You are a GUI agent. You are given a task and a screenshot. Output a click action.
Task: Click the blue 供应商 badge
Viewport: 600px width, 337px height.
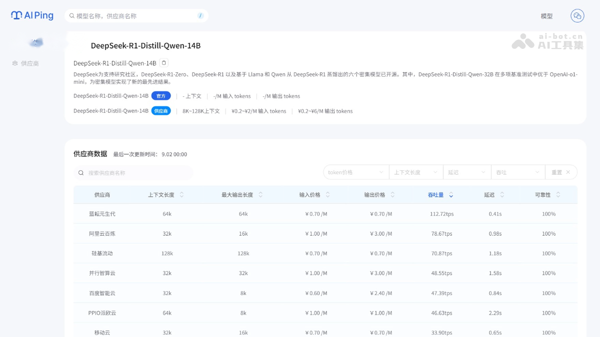[x=161, y=111]
